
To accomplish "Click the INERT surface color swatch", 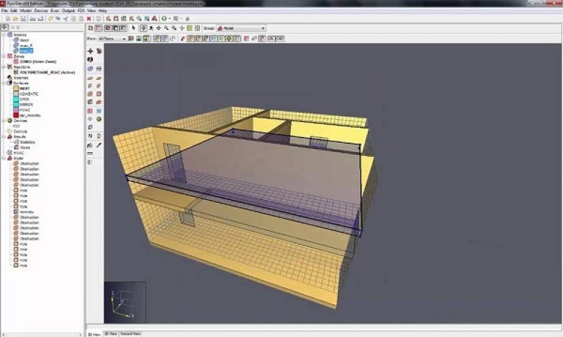I will pos(16,89).
